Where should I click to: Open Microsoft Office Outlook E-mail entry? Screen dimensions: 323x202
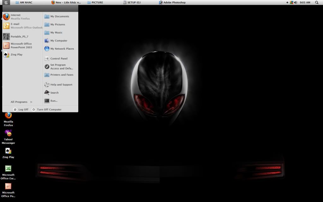click(x=22, y=26)
